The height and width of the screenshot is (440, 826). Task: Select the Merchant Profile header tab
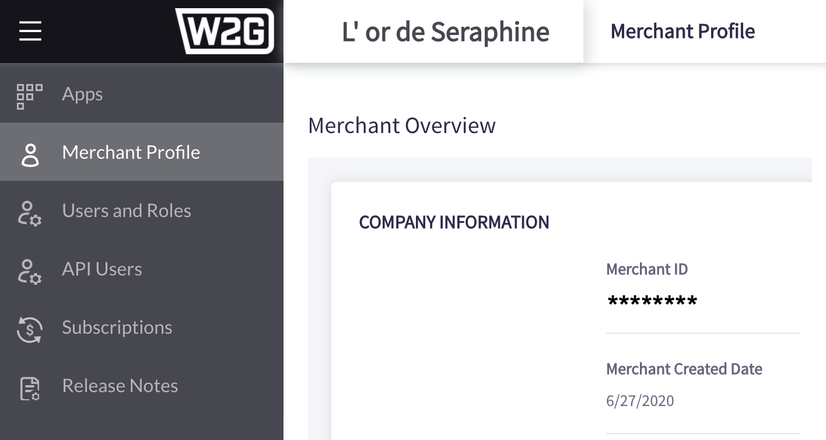(x=682, y=31)
